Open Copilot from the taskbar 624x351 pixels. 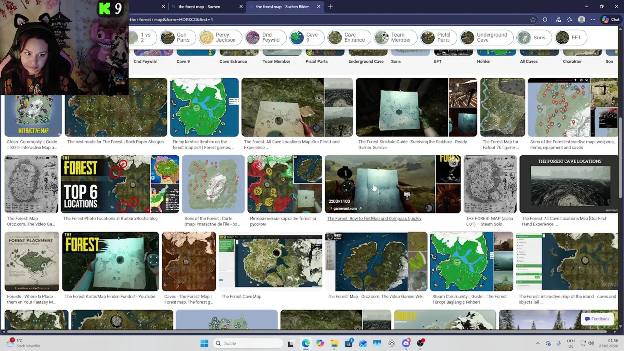pos(320,343)
